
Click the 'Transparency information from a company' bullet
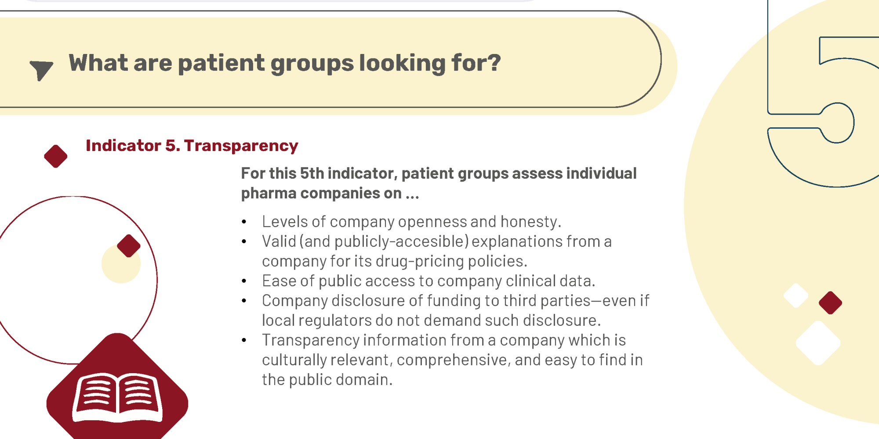pyautogui.click(x=452, y=360)
